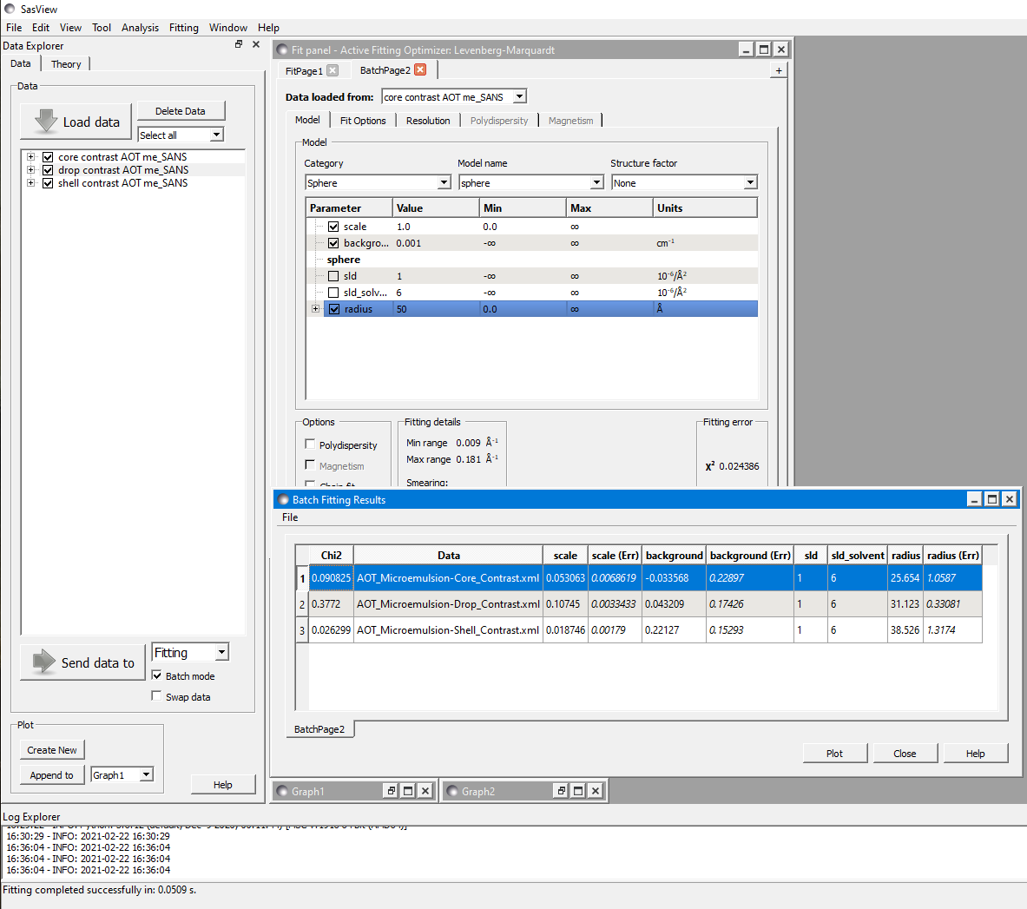Check the Polydispersity option
The height and width of the screenshot is (909, 1027).
310,444
